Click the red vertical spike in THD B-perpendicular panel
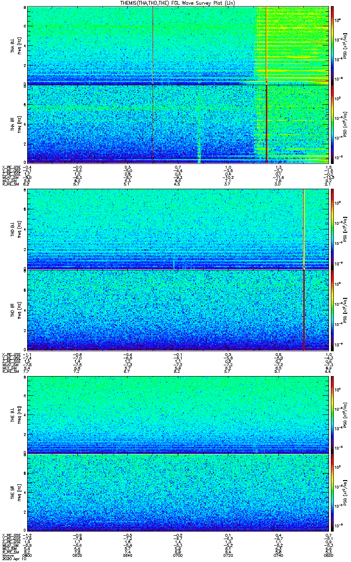 click(x=304, y=229)
